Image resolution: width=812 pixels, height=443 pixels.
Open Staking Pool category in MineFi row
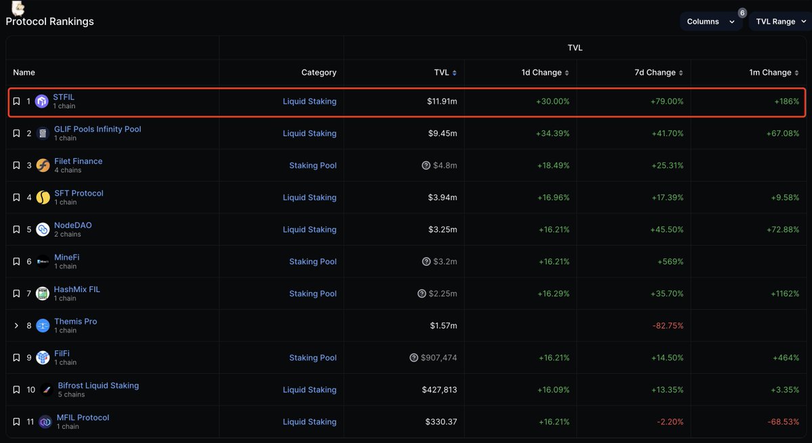(313, 262)
